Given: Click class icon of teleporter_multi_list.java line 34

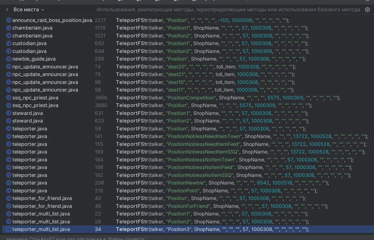Looking at the screenshot, I should 9,229.
